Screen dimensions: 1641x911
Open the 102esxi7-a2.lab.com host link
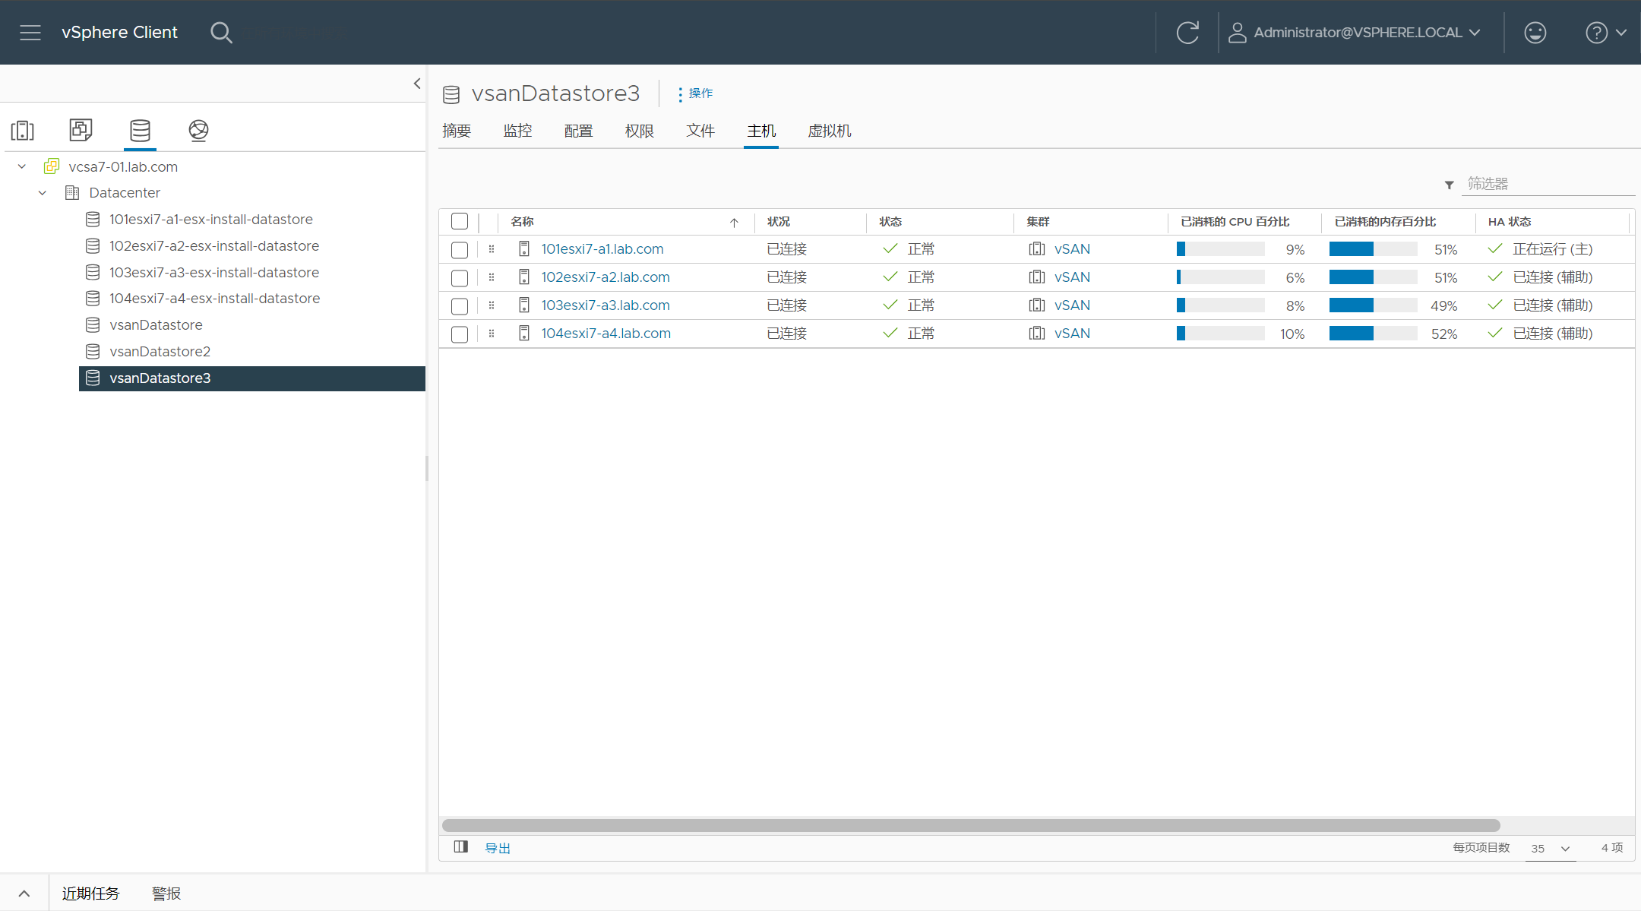(x=605, y=277)
